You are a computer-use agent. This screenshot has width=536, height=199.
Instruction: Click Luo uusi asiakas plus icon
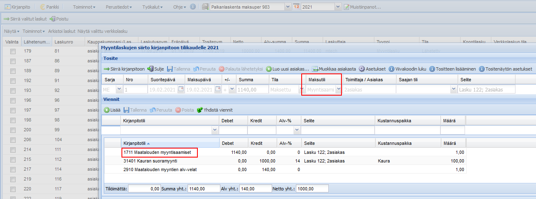269,69
